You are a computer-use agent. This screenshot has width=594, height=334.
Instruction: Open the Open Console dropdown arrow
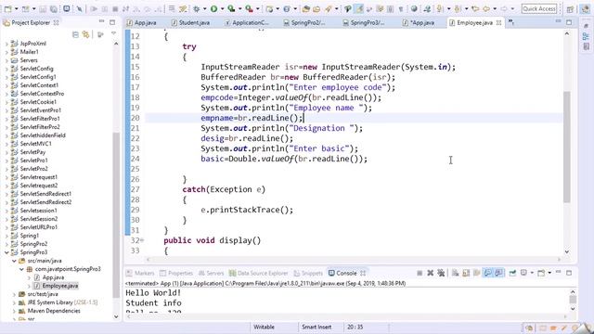pos(549,273)
